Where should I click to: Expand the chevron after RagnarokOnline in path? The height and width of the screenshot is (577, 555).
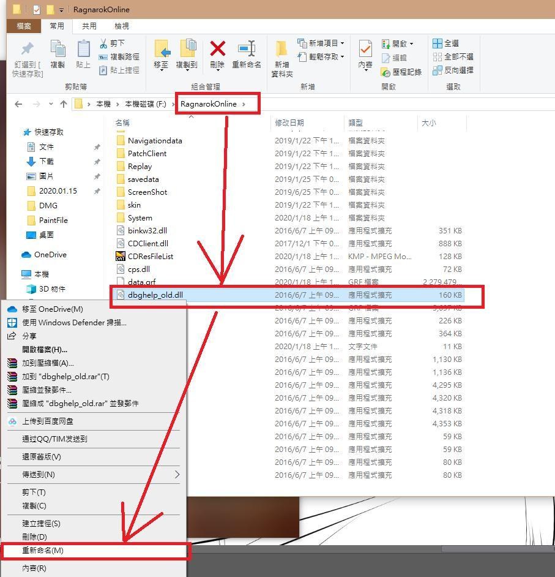click(244, 104)
